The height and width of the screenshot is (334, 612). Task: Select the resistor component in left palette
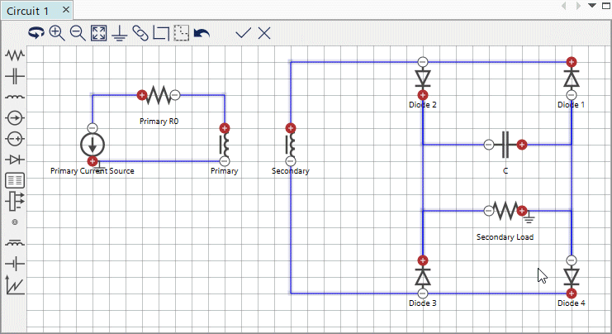[15, 55]
